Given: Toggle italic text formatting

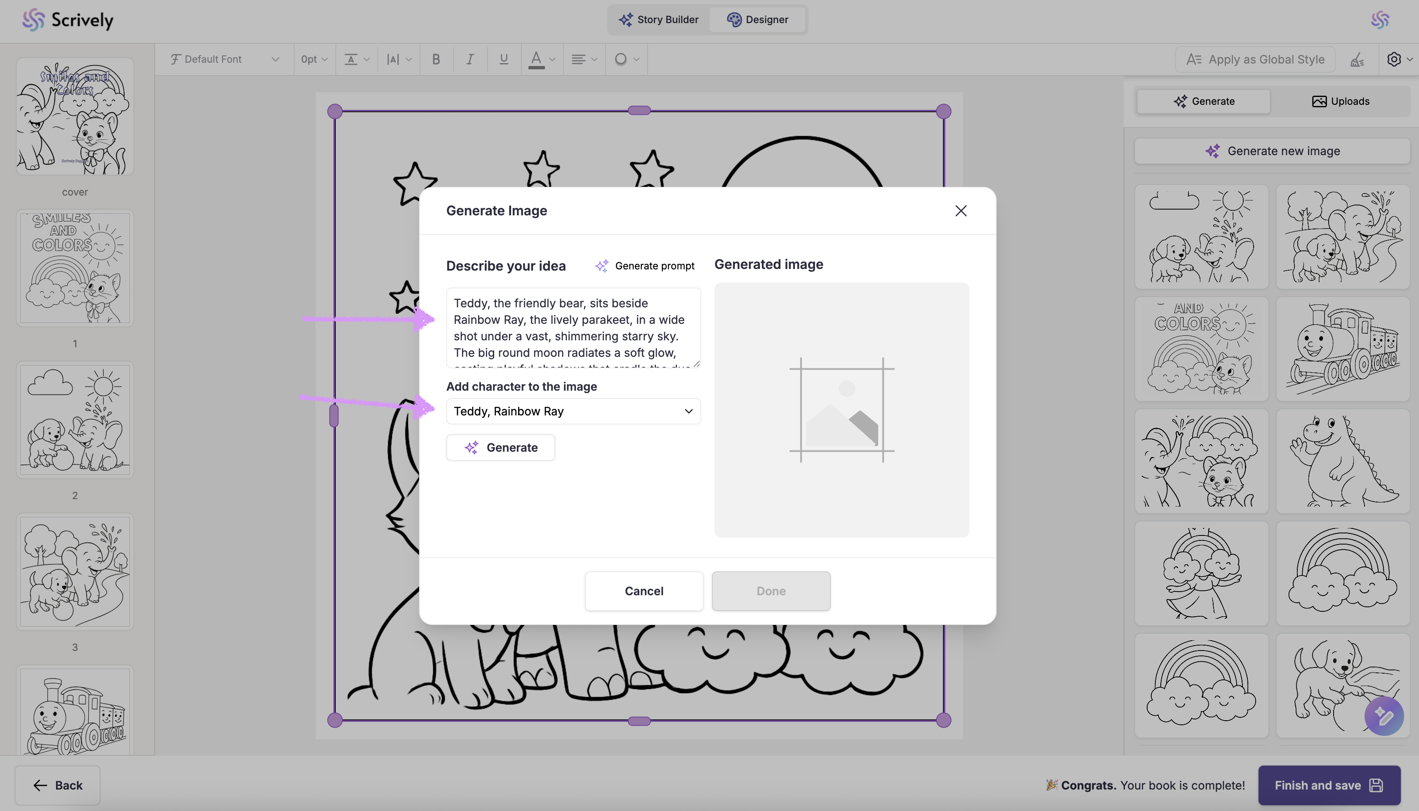Looking at the screenshot, I should tap(470, 59).
